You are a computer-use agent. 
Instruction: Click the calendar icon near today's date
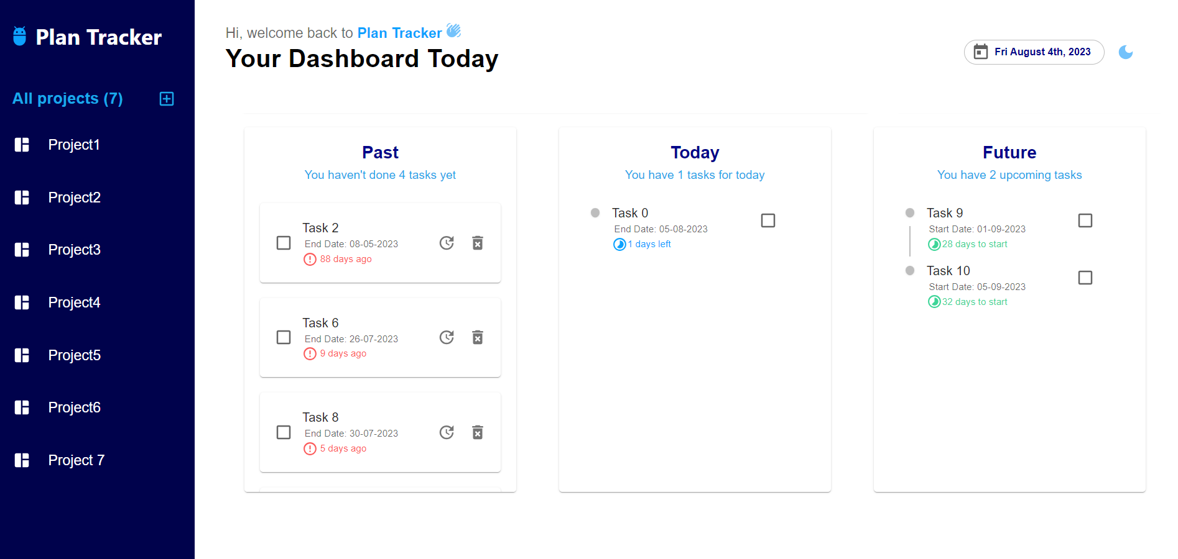pyautogui.click(x=981, y=52)
